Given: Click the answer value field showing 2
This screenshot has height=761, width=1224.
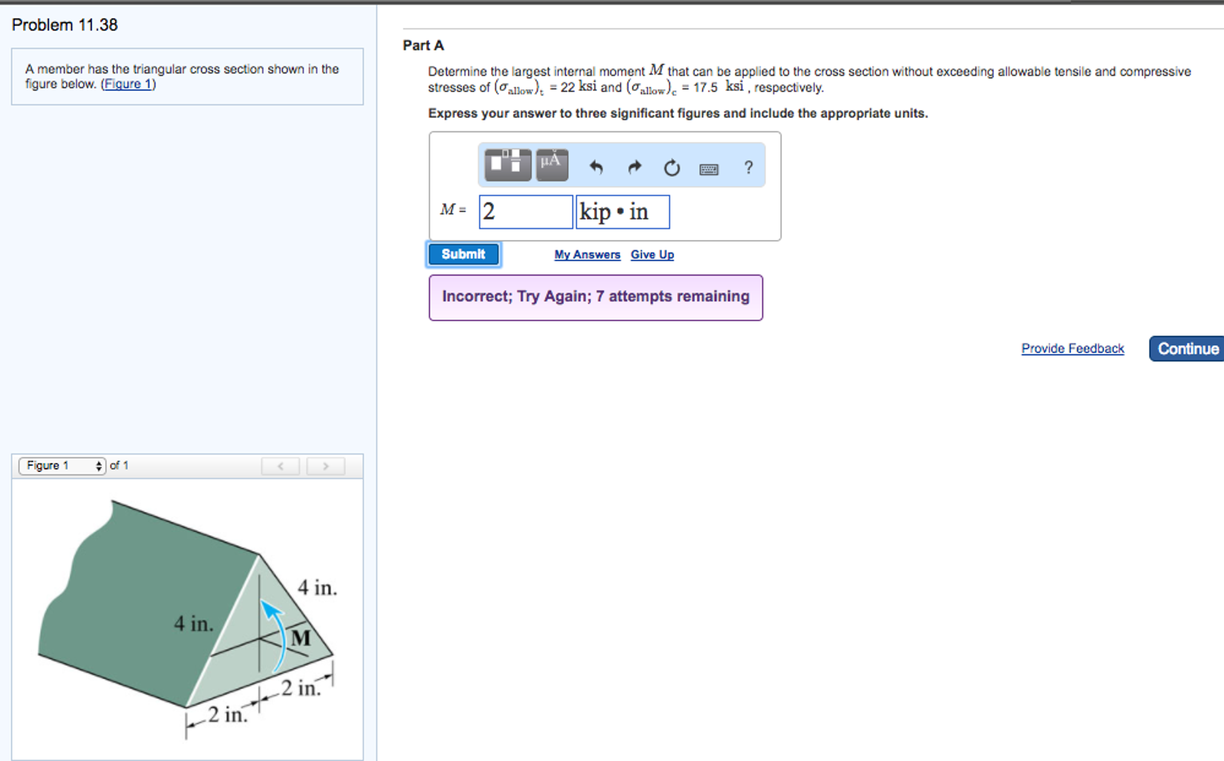Looking at the screenshot, I should [525, 211].
